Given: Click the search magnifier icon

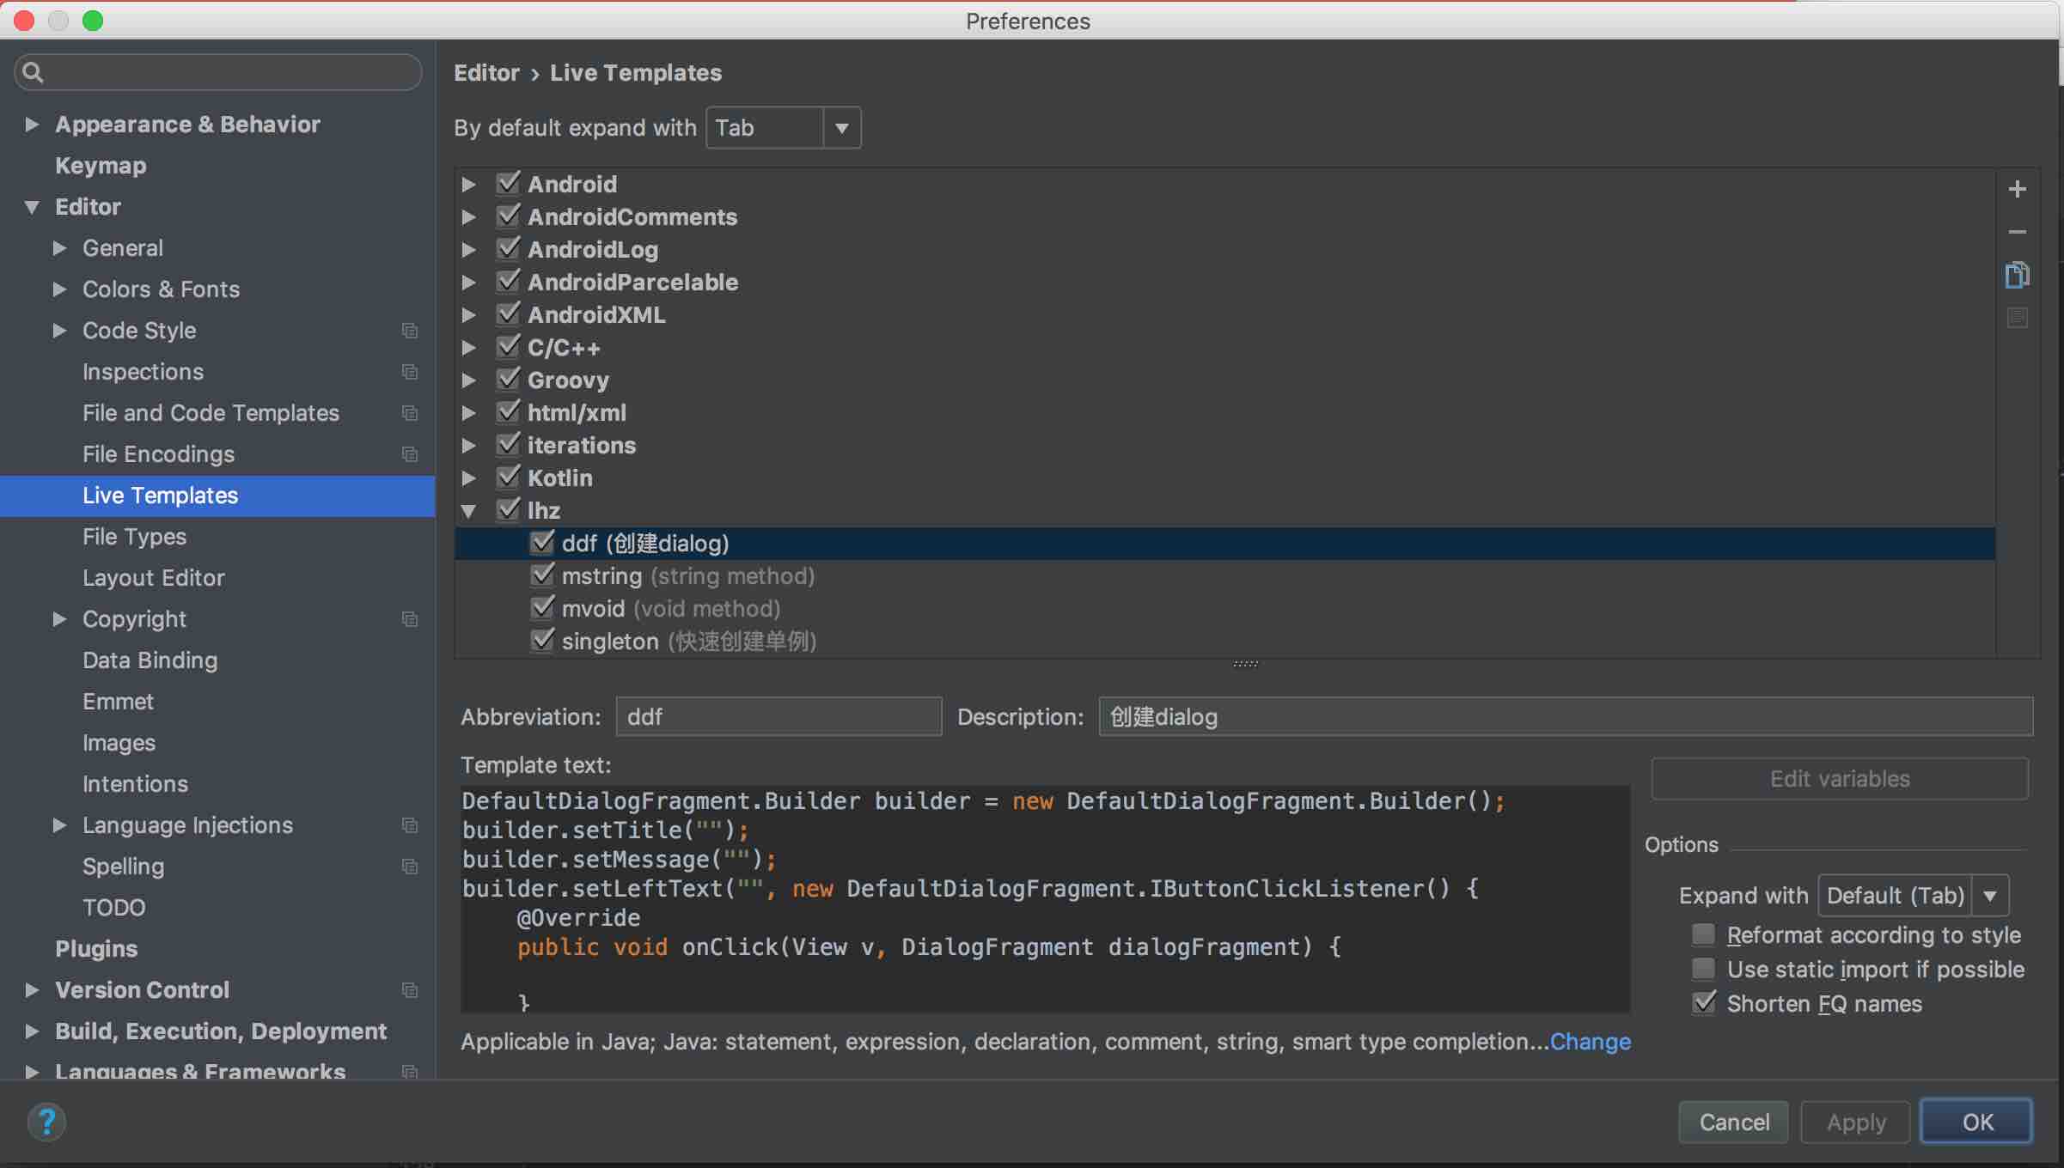Looking at the screenshot, I should coord(33,72).
